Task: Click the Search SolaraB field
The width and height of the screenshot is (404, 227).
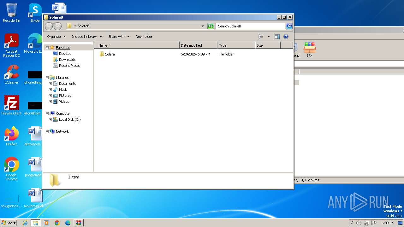Action: [x=251, y=26]
